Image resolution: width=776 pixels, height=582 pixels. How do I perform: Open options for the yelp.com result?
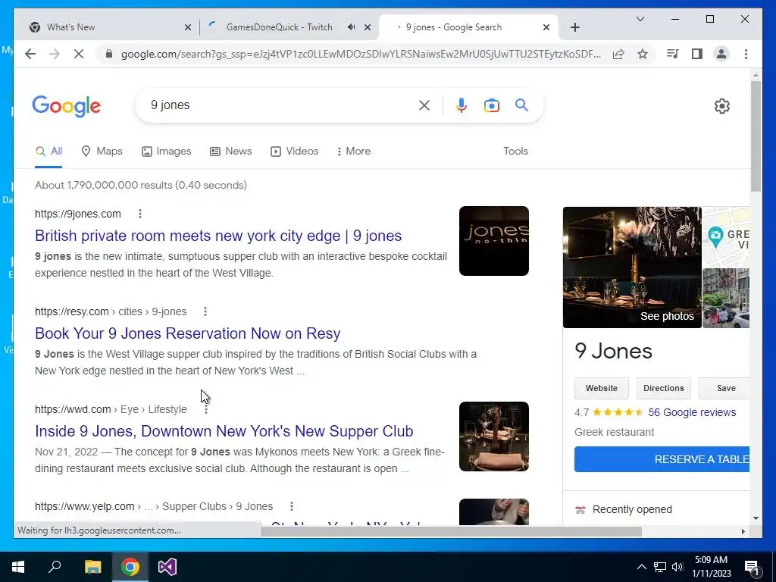coord(292,506)
